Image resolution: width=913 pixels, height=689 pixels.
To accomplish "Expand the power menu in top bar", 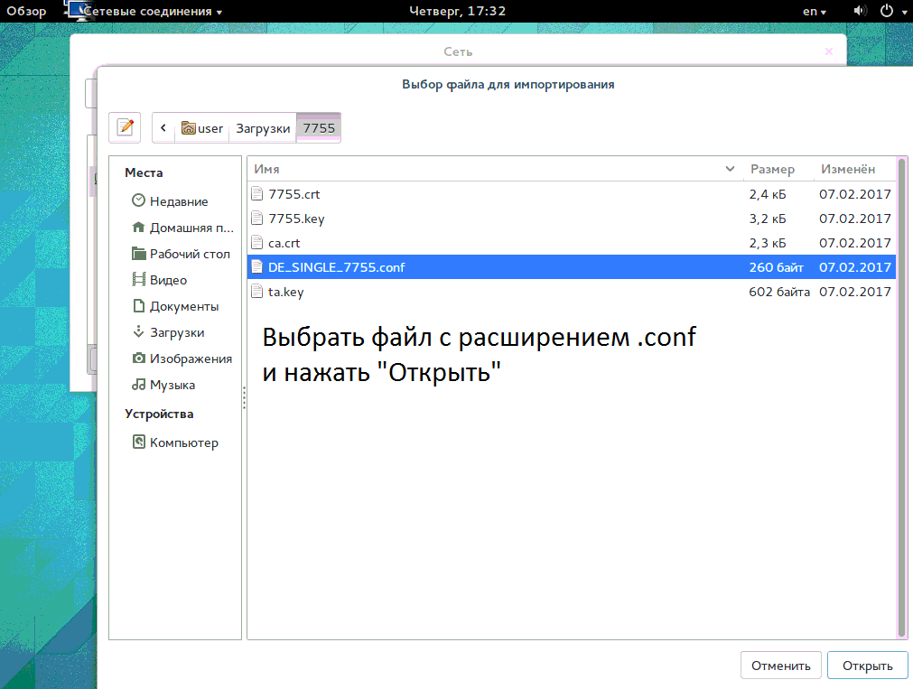I will (889, 11).
